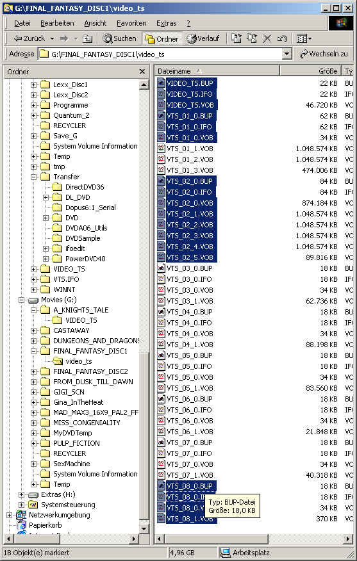Collapse the FINAL_FANTASY_DISC1 folder node
This screenshot has height=561, width=357.
point(34,351)
